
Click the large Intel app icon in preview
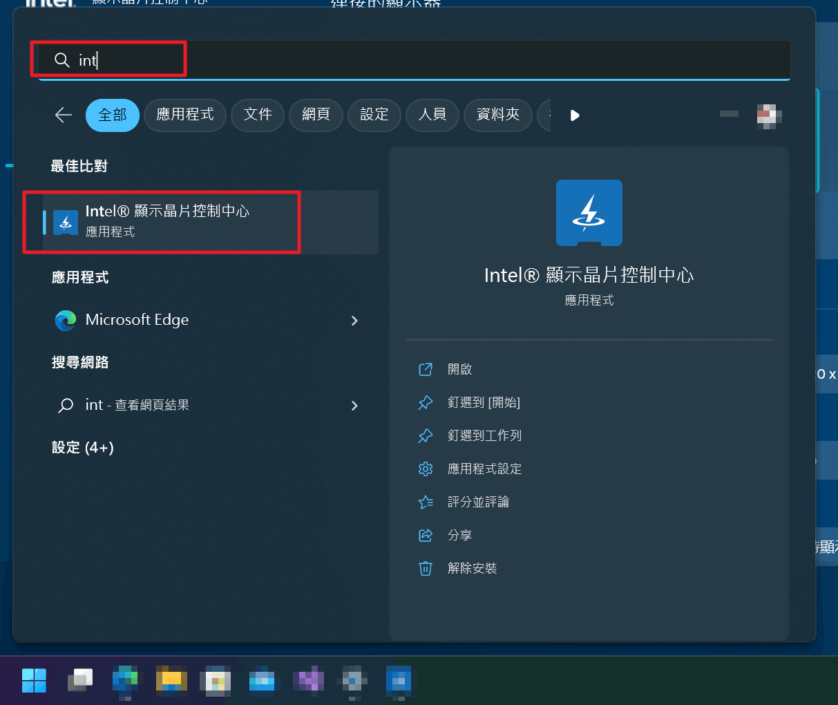pos(589,213)
